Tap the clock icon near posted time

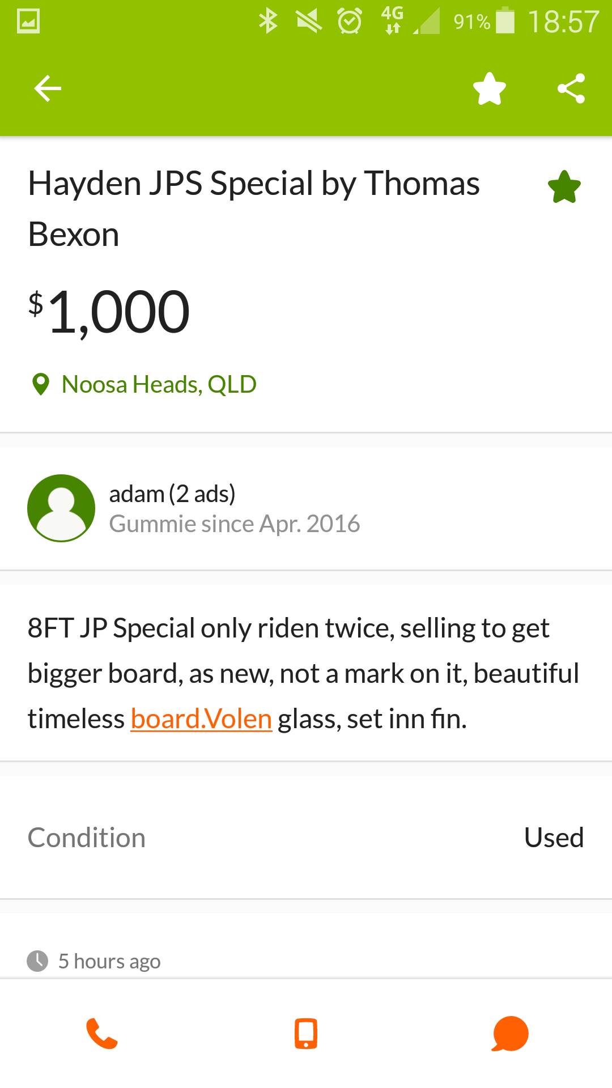coord(37,961)
